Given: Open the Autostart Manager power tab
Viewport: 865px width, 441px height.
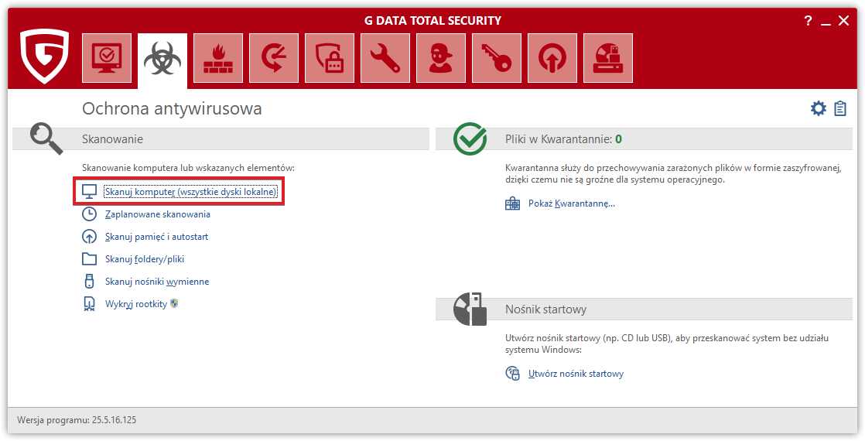Looking at the screenshot, I should (x=552, y=58).
